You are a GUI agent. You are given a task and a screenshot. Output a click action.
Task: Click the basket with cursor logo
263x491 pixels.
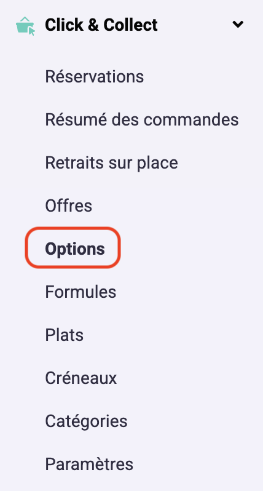(x=25, y=26)
